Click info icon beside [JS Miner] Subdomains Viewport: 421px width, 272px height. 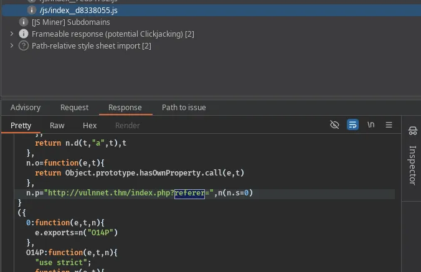(x=24, y=22)
